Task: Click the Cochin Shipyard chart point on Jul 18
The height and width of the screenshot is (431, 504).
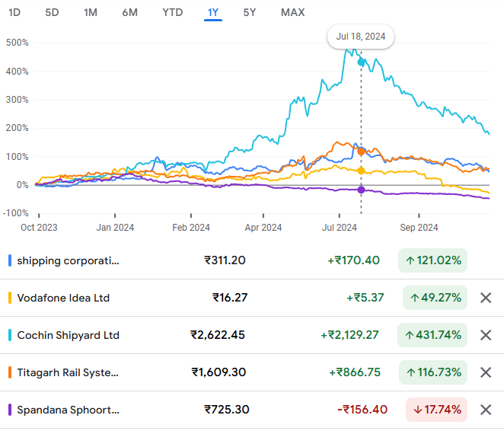Action: tap(361, 62)
